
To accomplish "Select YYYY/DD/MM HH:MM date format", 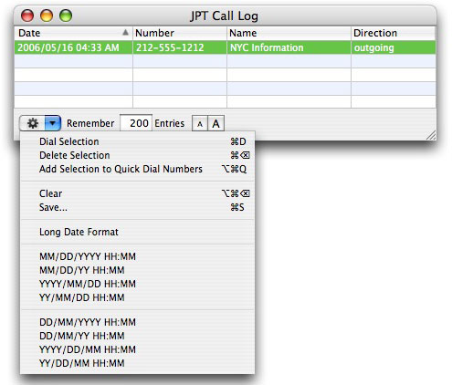I will point(137,349).
